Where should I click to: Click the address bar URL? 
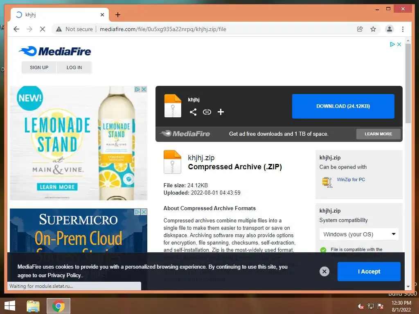(163, 29)
